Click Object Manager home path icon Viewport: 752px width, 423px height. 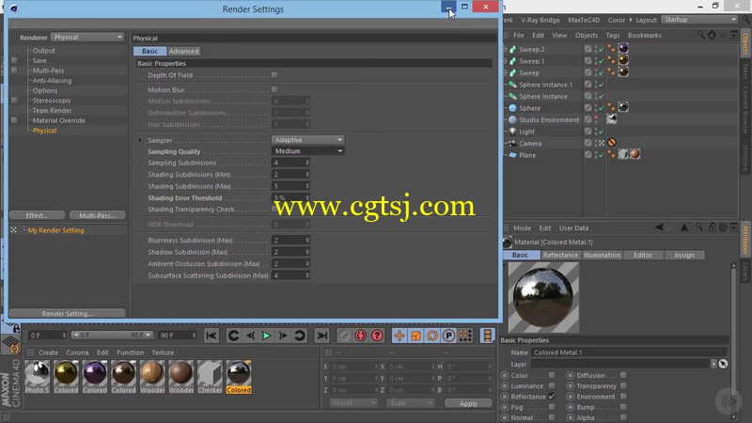coord(712,35)
